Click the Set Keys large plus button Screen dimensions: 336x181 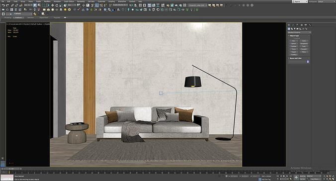(x=296, y=177)
